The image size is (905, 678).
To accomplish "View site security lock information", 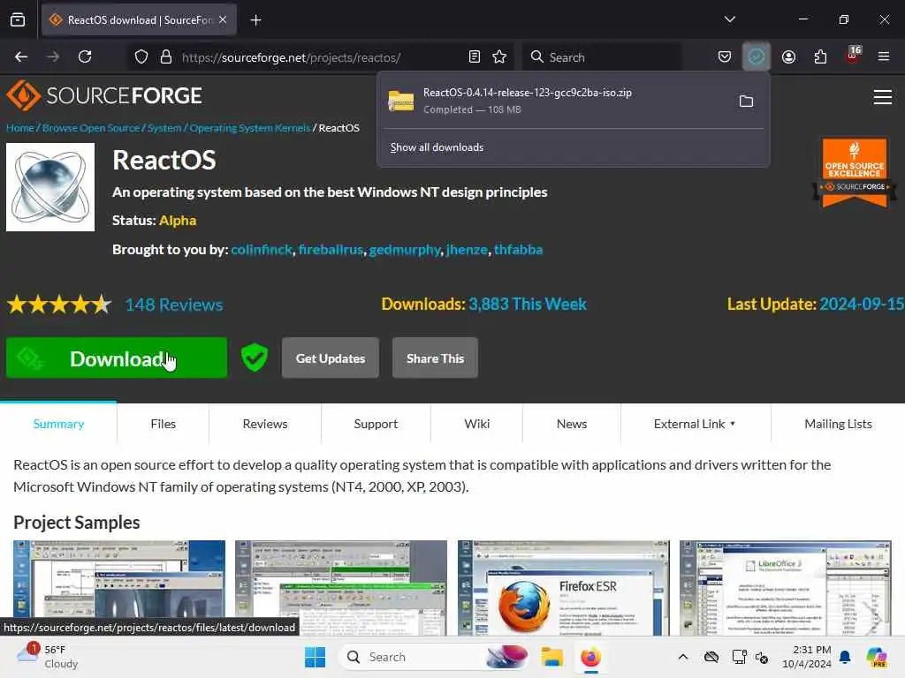I will (166, 57).
